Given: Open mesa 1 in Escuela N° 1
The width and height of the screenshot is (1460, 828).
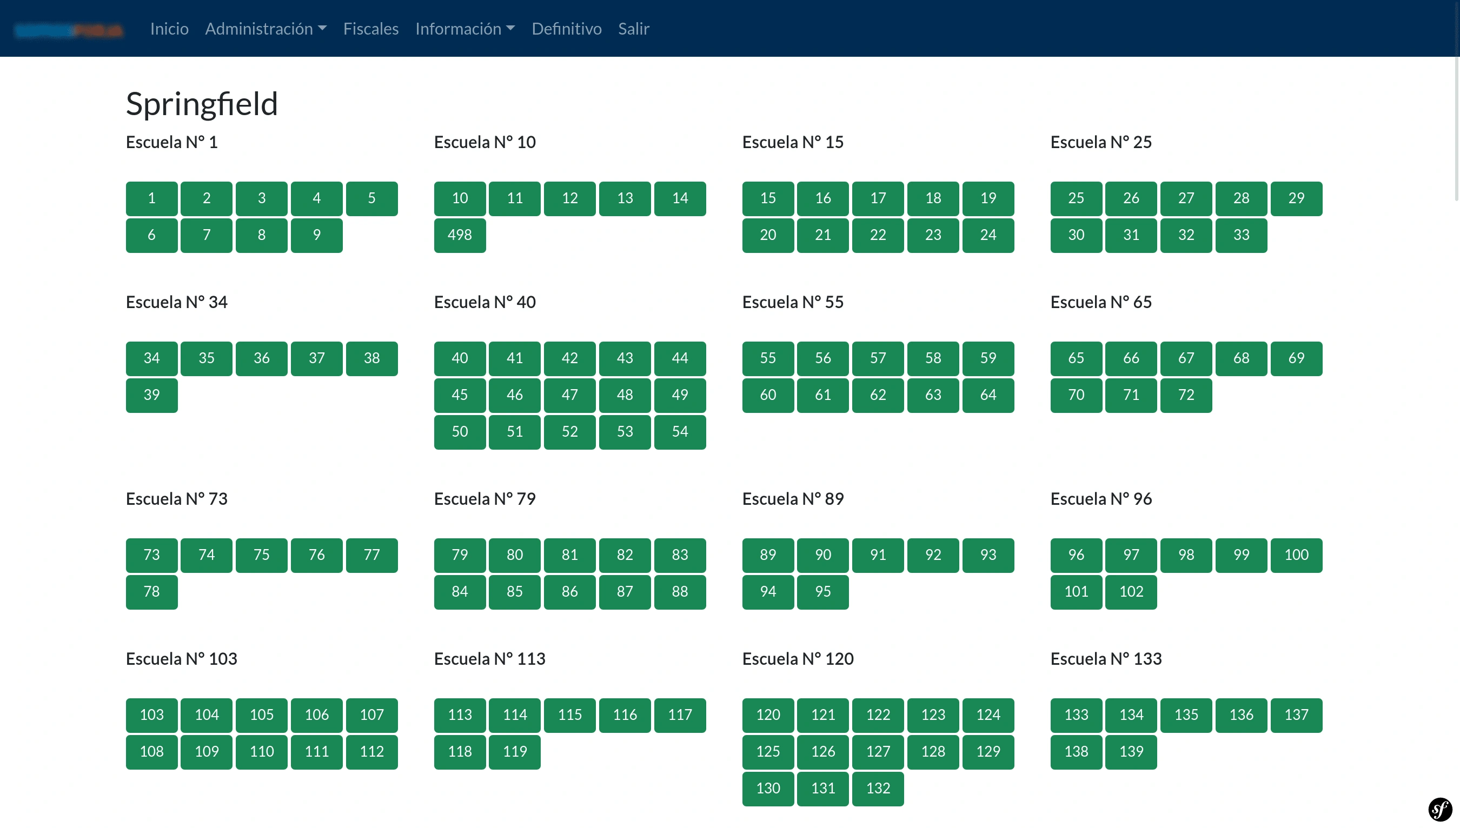Looking at the screenshot, I should click(151, 198).
